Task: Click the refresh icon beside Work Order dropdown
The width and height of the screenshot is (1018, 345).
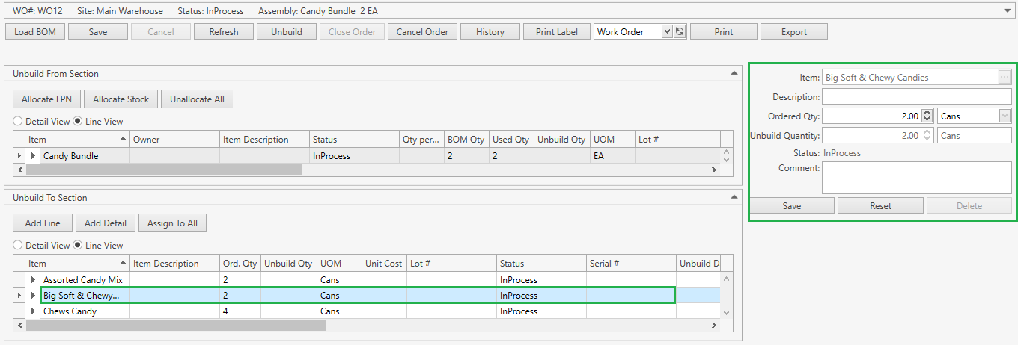Action: pyautogui.click(x=680, y=32)
